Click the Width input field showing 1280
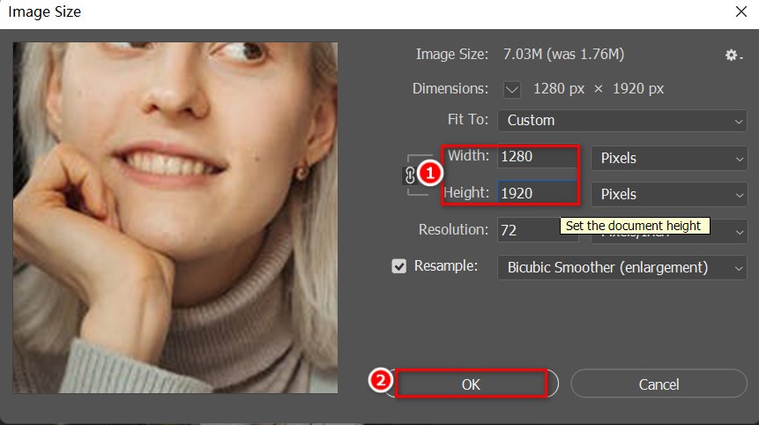Image resolution: width=759 pixels, height=425 pixels. [x=538, y=157]
